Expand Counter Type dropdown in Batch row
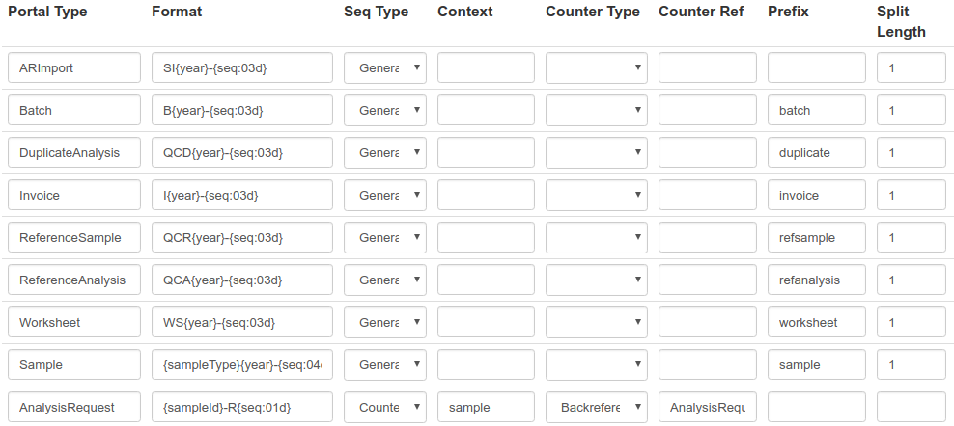Screen dimensions: 954x426 596,111
